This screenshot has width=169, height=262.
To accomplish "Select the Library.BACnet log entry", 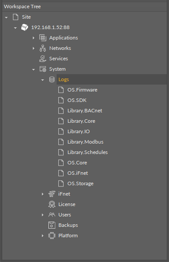I will click(85, 111).
